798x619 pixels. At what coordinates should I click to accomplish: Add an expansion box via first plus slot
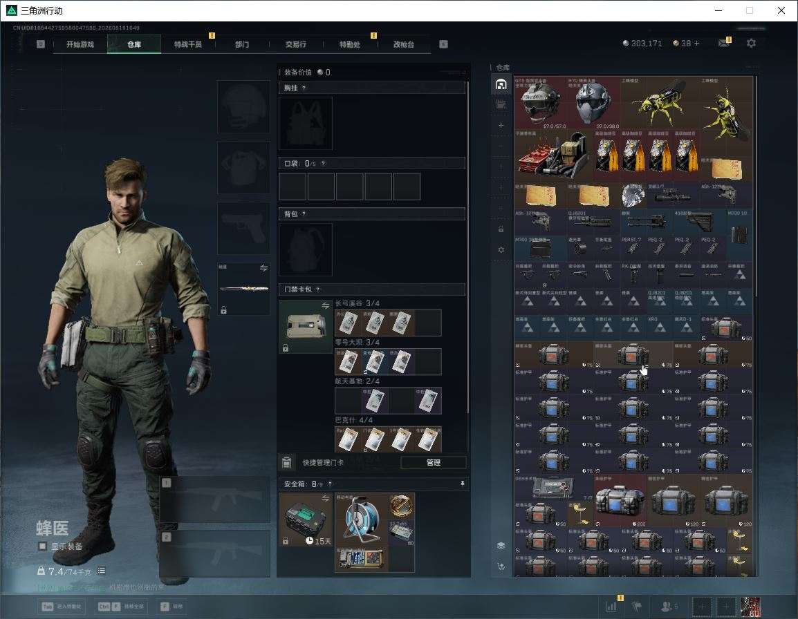pyautogui.click(x=501, y=125)
